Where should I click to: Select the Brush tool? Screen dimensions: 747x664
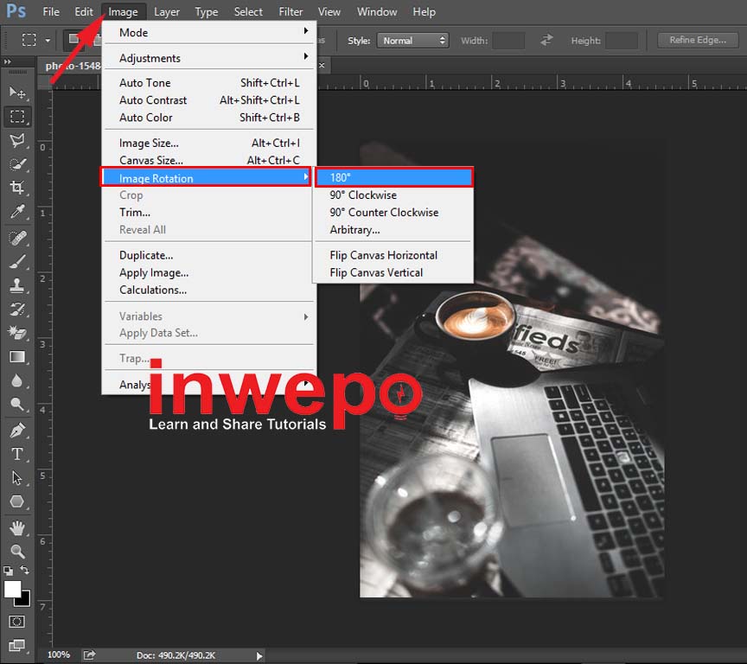pos(17,261)
